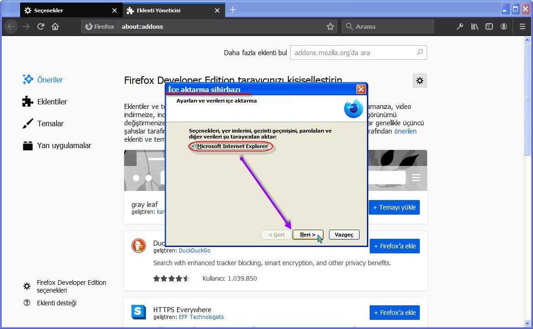Image resolution: width=533 pixels, height=329 pixels.
Task: Select Microsoft Internet Explorer radio option
Action: 193,146
